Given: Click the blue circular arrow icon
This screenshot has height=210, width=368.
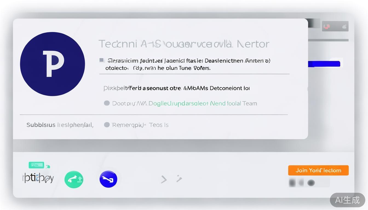Looking at the screenshot, I should [108, 179].
